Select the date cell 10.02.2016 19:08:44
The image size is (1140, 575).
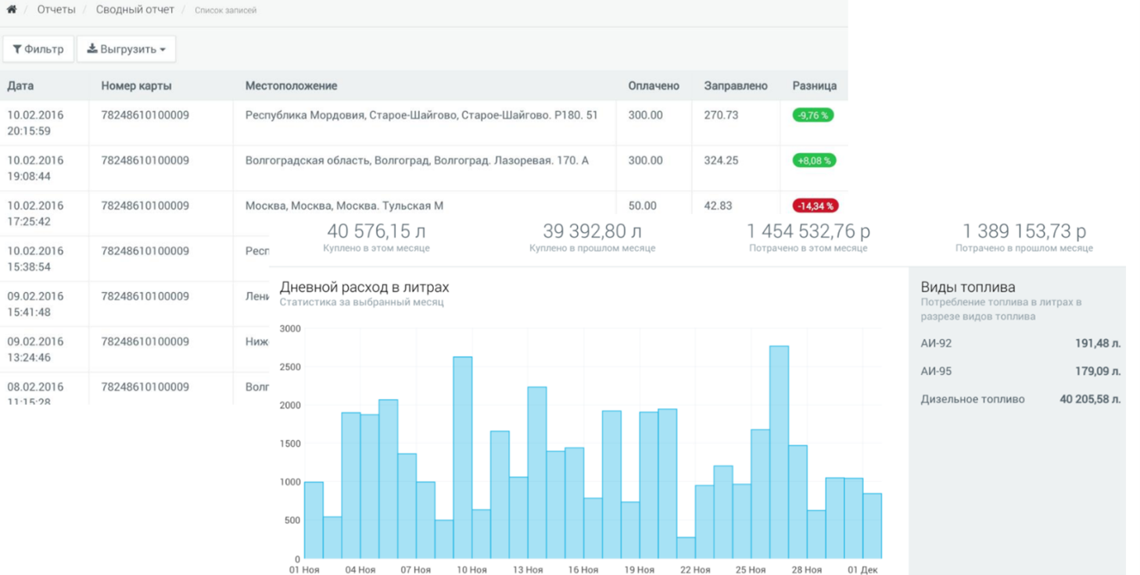(x=35, y=168)
